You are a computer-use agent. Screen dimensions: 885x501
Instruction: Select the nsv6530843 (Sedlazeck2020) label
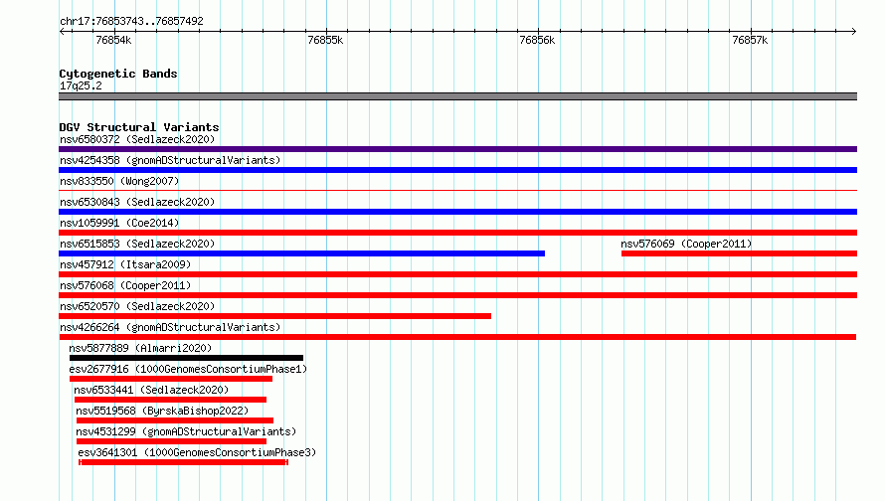pos(137,202)
